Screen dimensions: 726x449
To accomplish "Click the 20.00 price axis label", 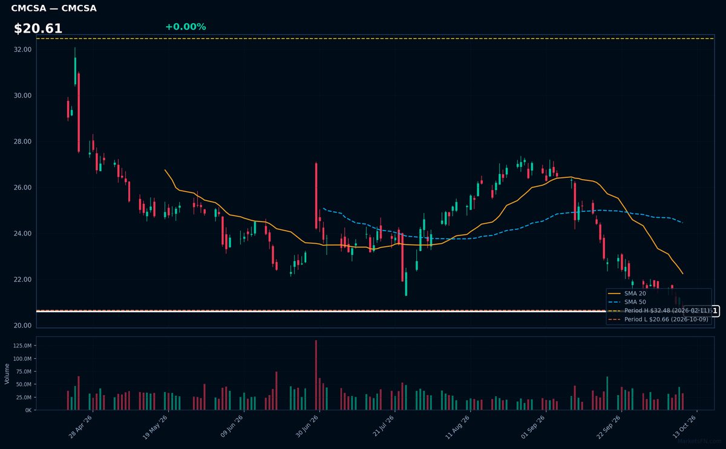I will coord(22,326).
